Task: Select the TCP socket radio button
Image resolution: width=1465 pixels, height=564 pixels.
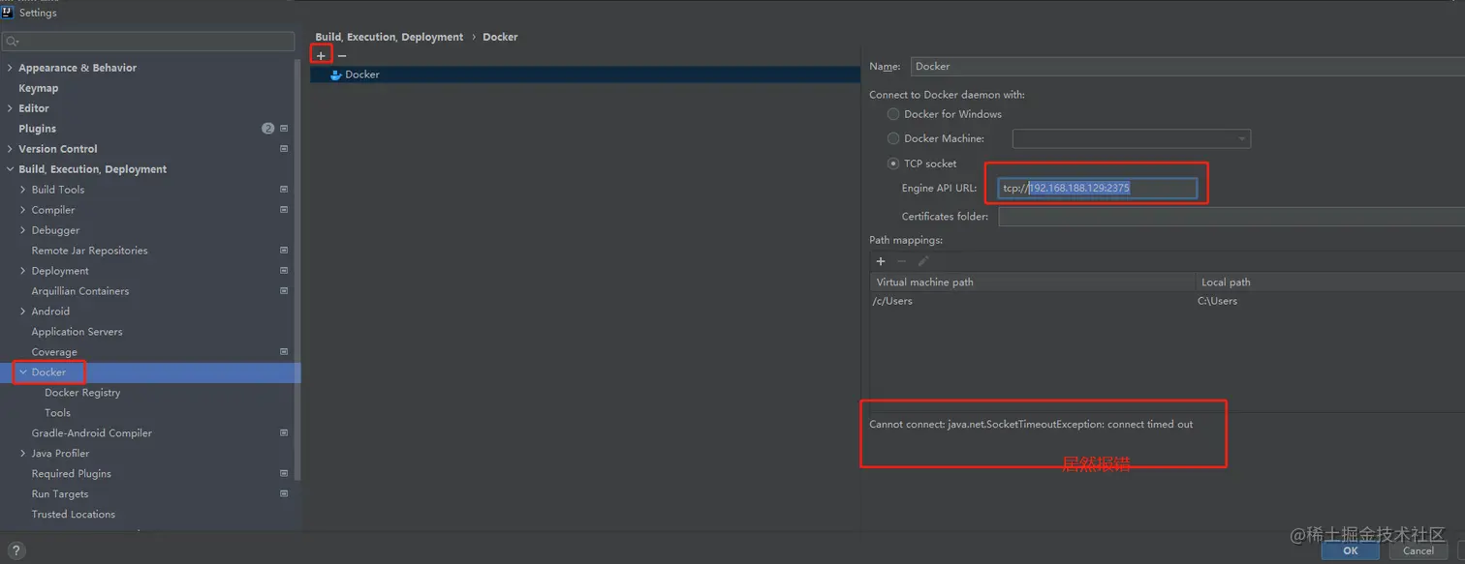Action: (x=893, y=163)
